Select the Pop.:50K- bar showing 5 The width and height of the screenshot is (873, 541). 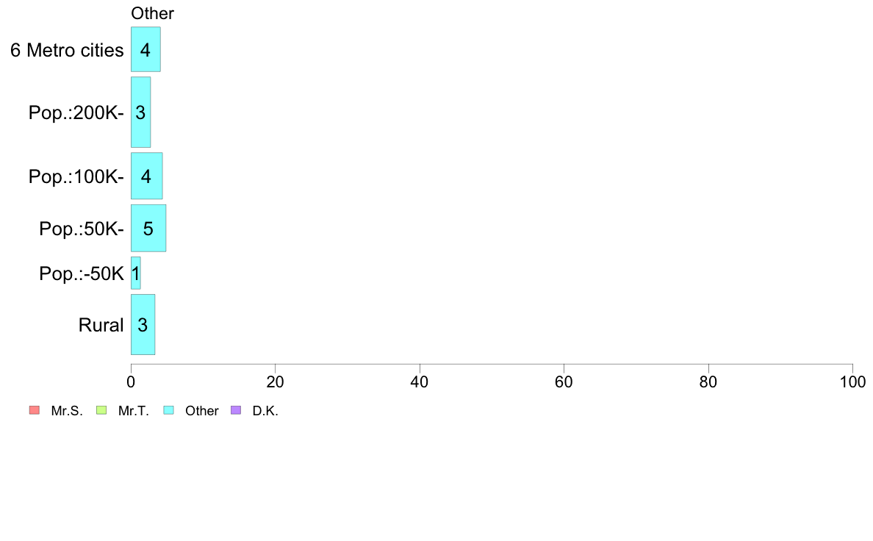pyautogui.click(x=148, y=228)
